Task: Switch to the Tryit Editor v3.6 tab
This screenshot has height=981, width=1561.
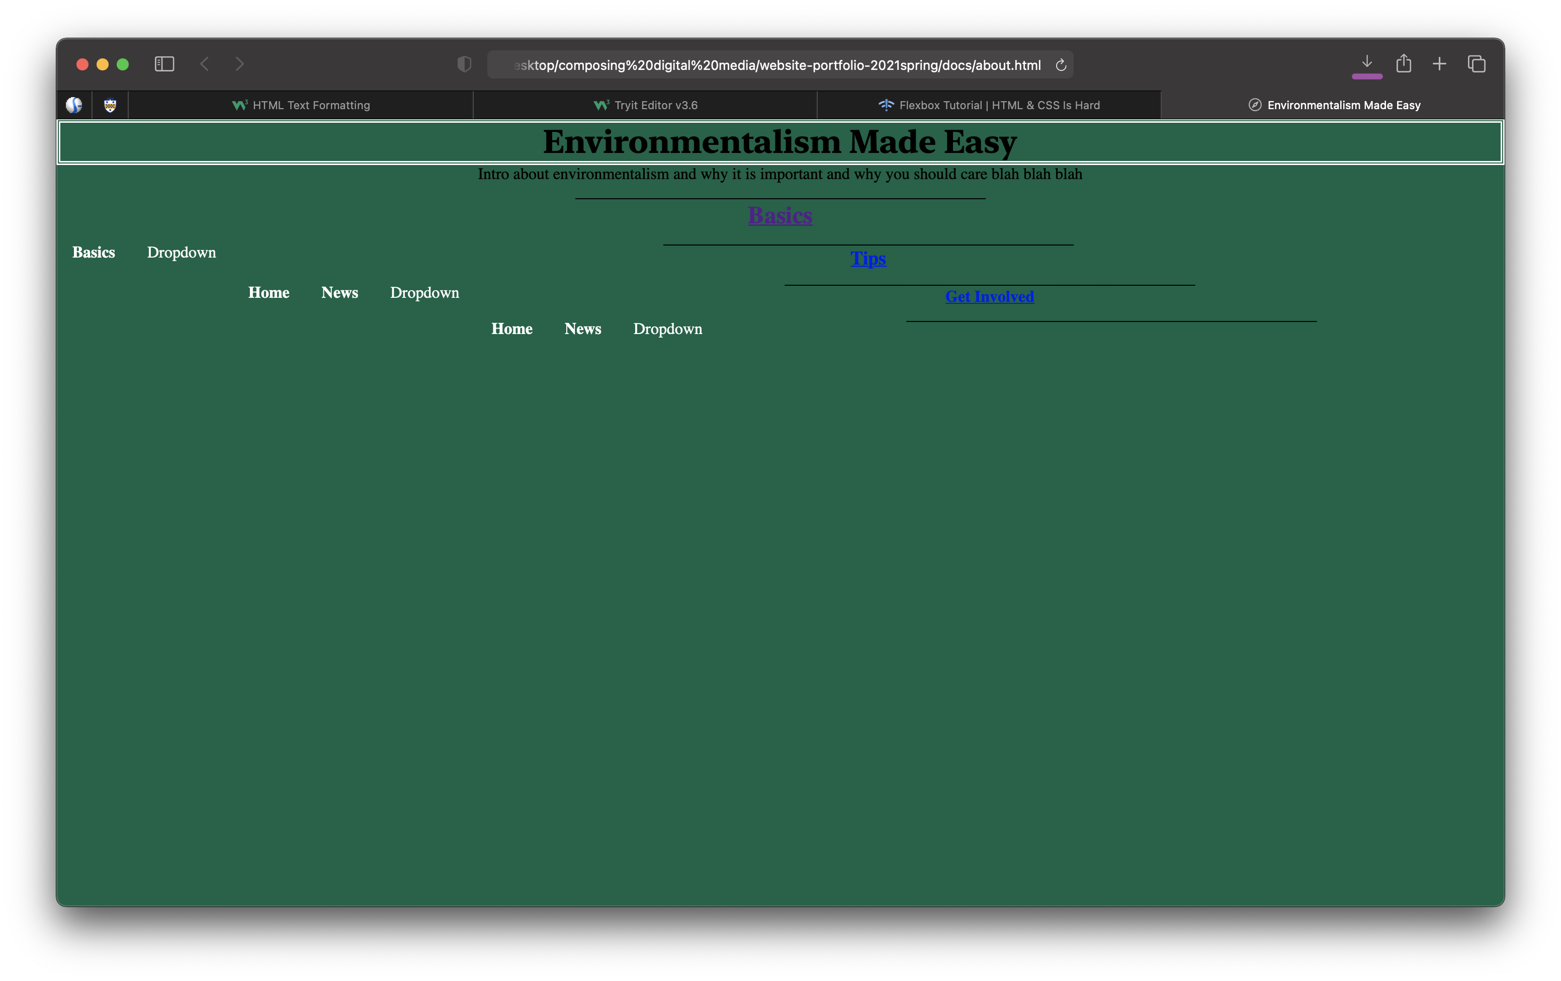Action: (645, 105)
